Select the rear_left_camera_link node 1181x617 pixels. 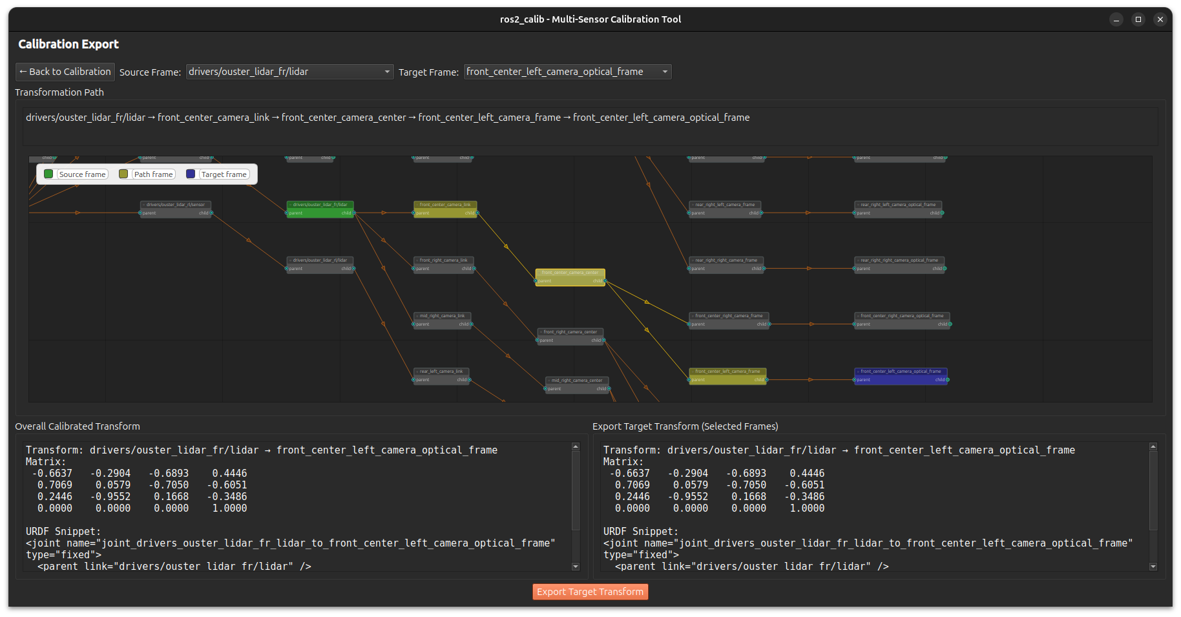click(x=441, y=375)
